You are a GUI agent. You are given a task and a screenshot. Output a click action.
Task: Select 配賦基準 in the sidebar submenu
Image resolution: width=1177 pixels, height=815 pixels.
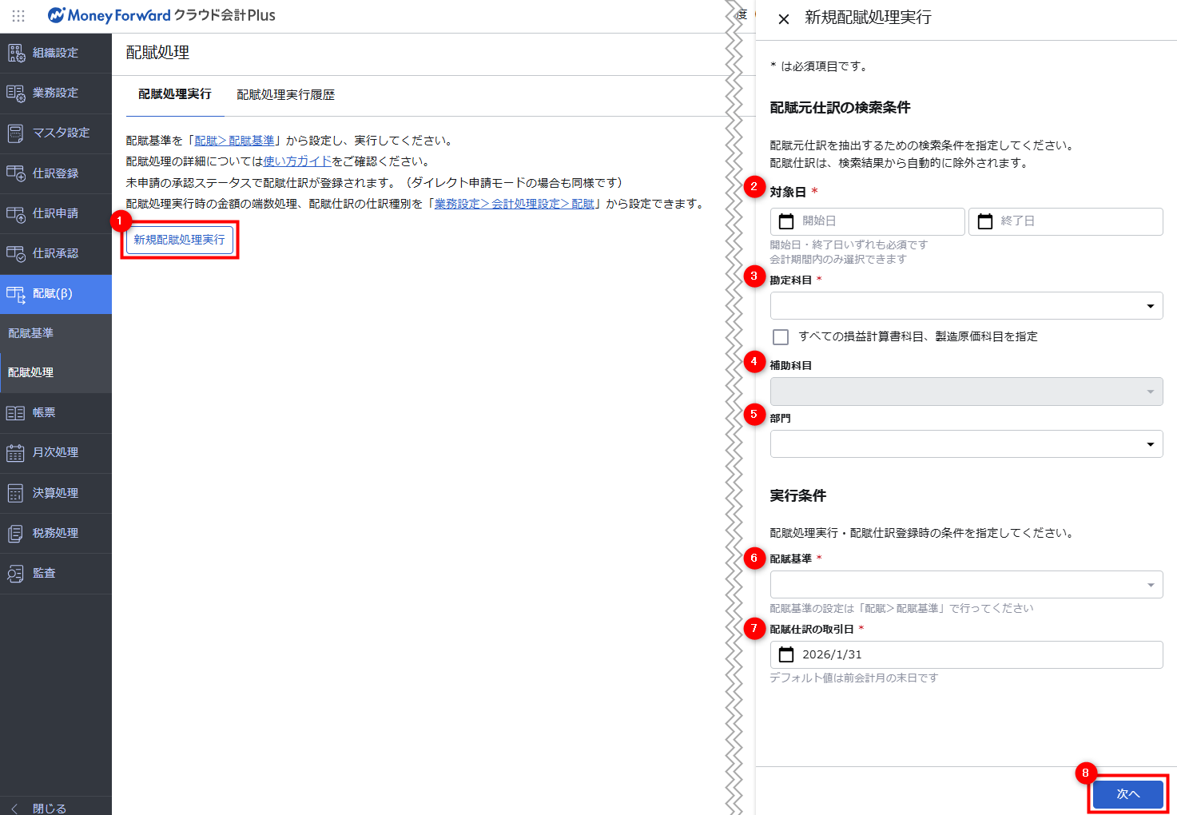31,333
